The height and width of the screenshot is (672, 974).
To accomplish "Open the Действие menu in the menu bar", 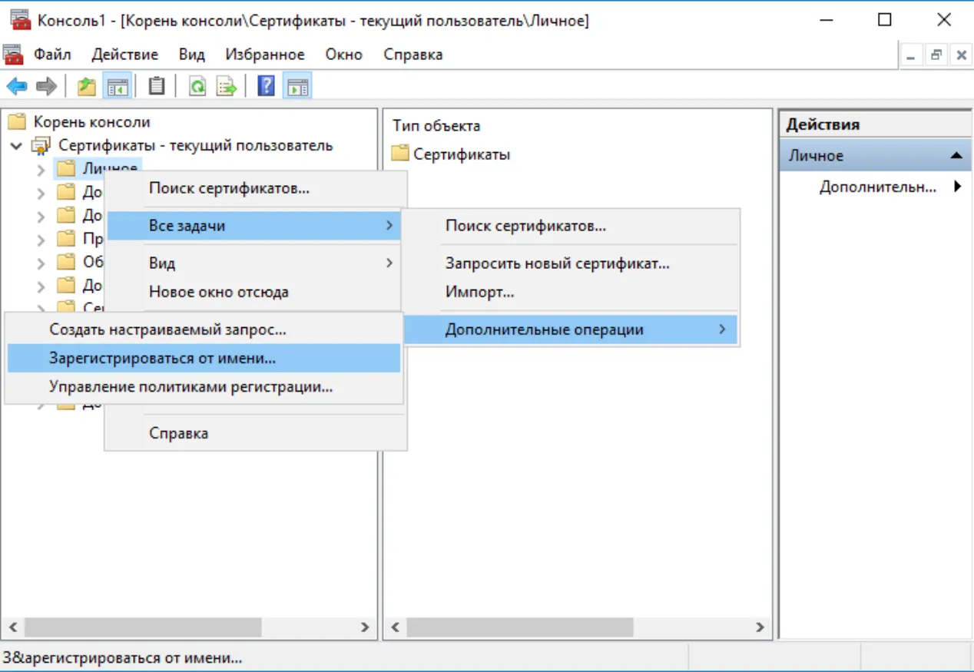I will (x=125, y=55).
